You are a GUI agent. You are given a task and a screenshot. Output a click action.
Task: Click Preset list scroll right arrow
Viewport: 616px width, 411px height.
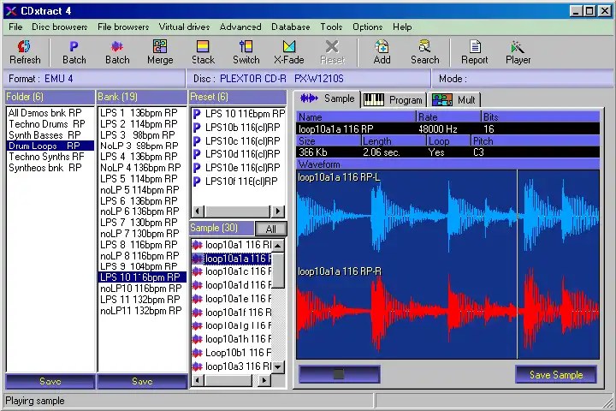(x=278, y=211)
